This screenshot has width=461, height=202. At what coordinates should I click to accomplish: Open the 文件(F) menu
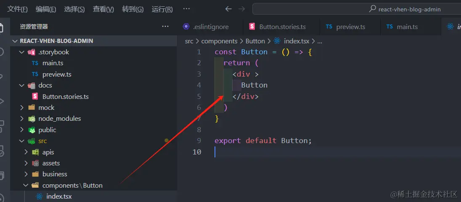[x=17, y=9]
